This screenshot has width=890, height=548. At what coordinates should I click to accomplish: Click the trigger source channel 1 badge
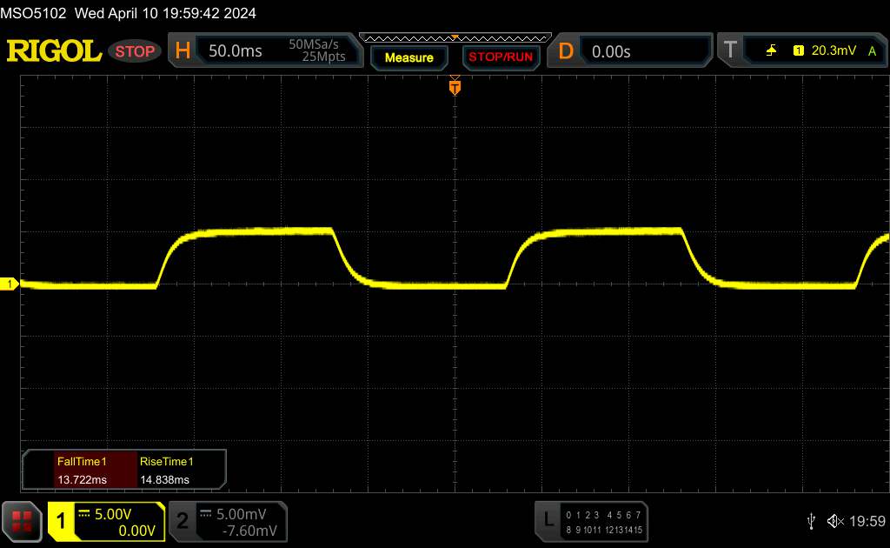pyautogui.click(x=799, y=51)
